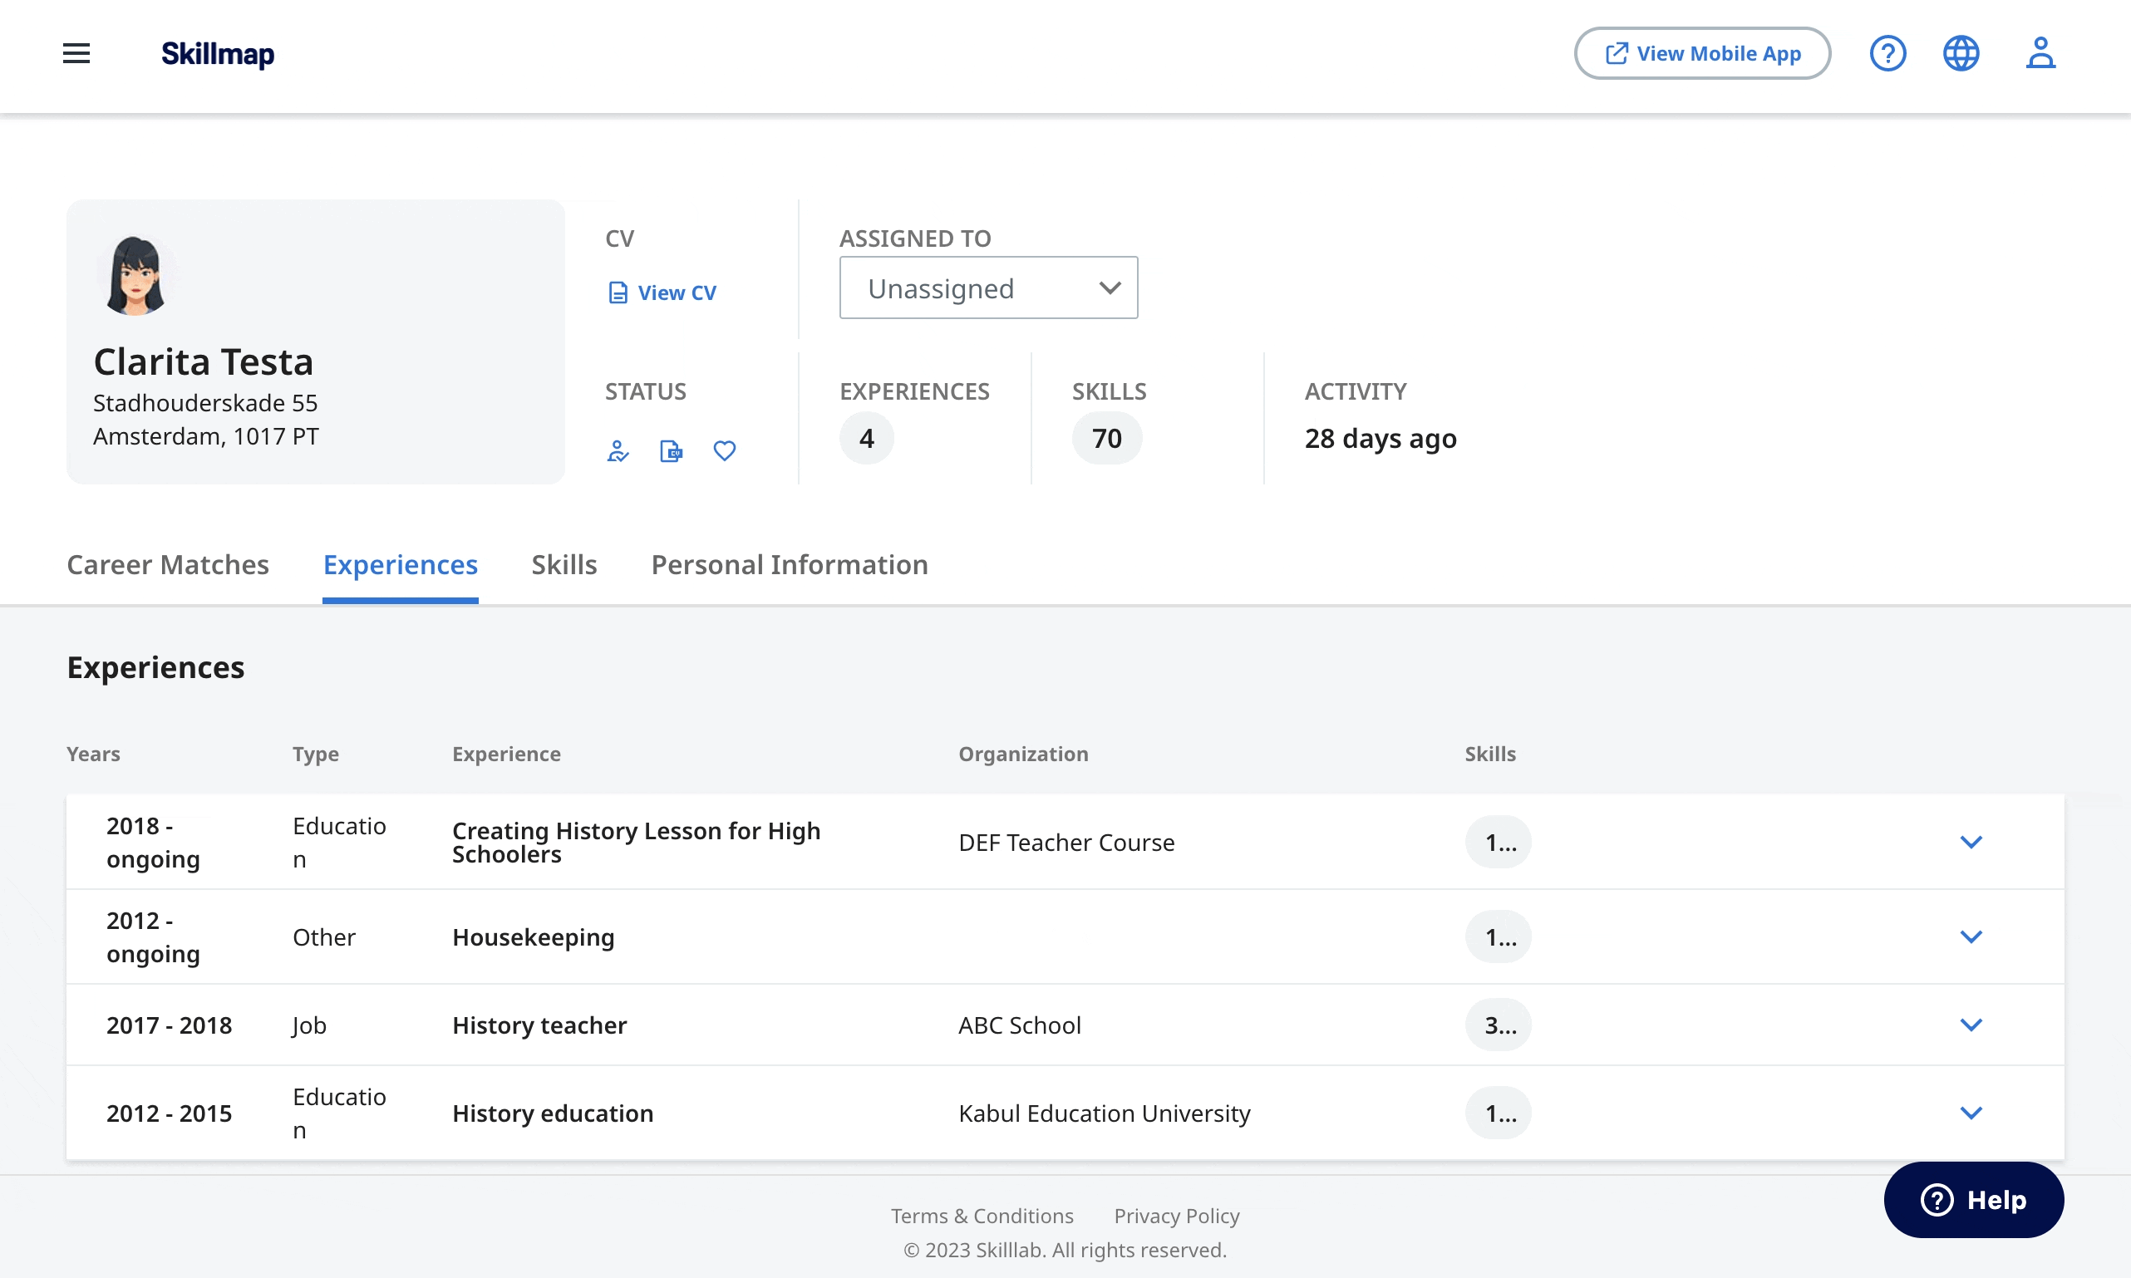Click '2017 - 2018' years cell
The width and height of the screenshot is (2131, 1278).
coord(170,1025)
